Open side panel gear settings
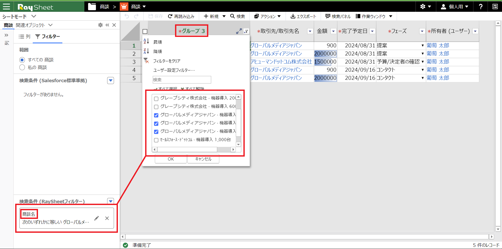This screenshot has width=502, height=249. click(x=100, y=25)
